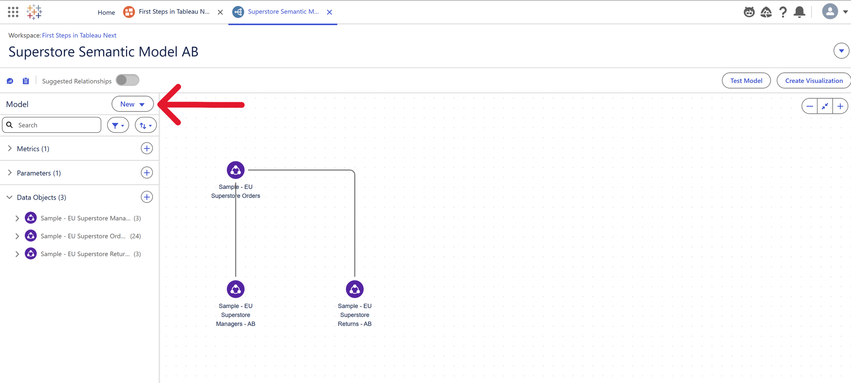Open the Astro mascot icon in header
Image resolution: width=851 pixels, height=383 pixels.
tap(749, 12)
